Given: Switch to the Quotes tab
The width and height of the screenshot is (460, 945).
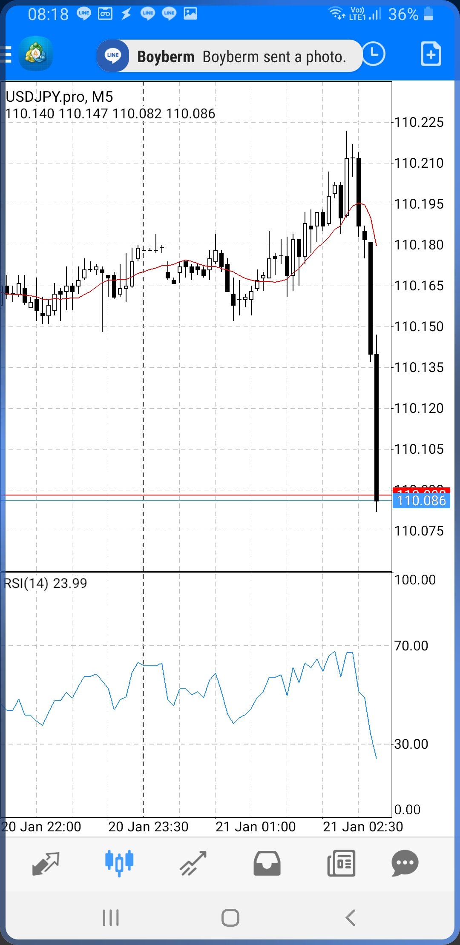Looking at the screenshot, I should (46, 863).
